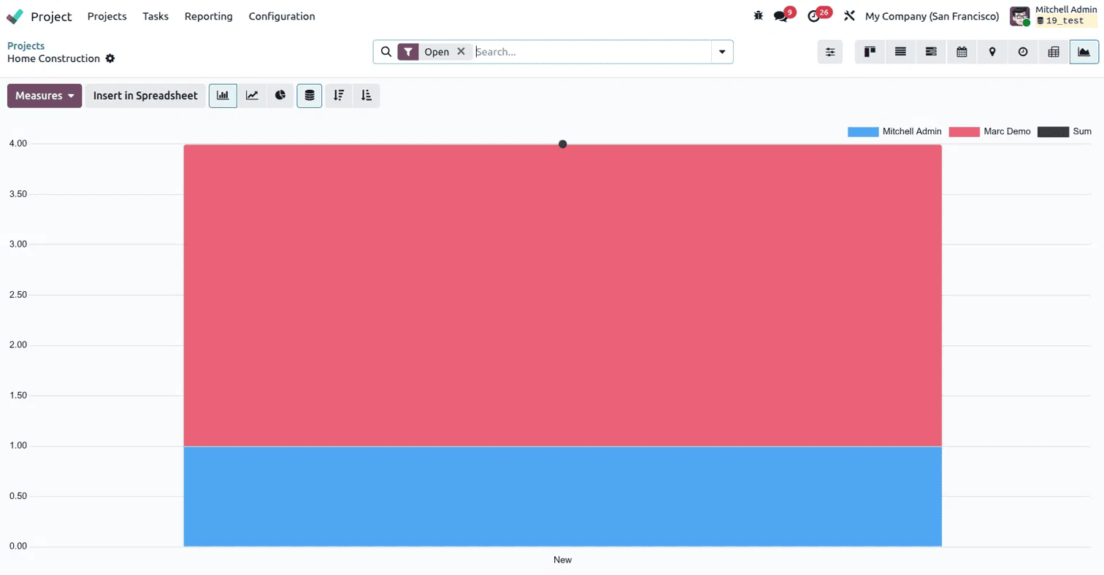
Task: Sort chart ascending
Action: (x=367, y=96)
